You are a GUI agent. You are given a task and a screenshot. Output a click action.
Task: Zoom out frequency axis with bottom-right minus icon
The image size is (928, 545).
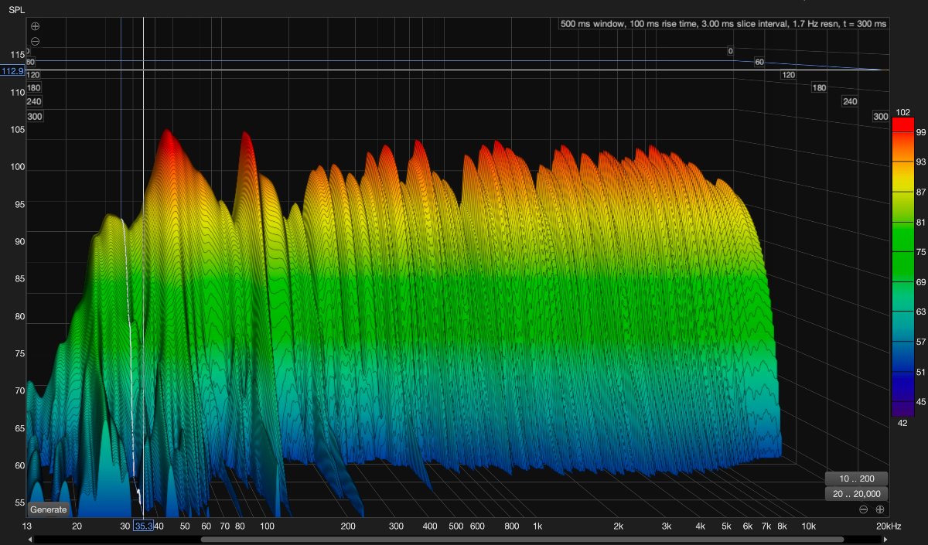click(864, 509)
